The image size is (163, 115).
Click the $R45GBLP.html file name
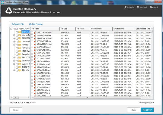[x=43, y=79]
